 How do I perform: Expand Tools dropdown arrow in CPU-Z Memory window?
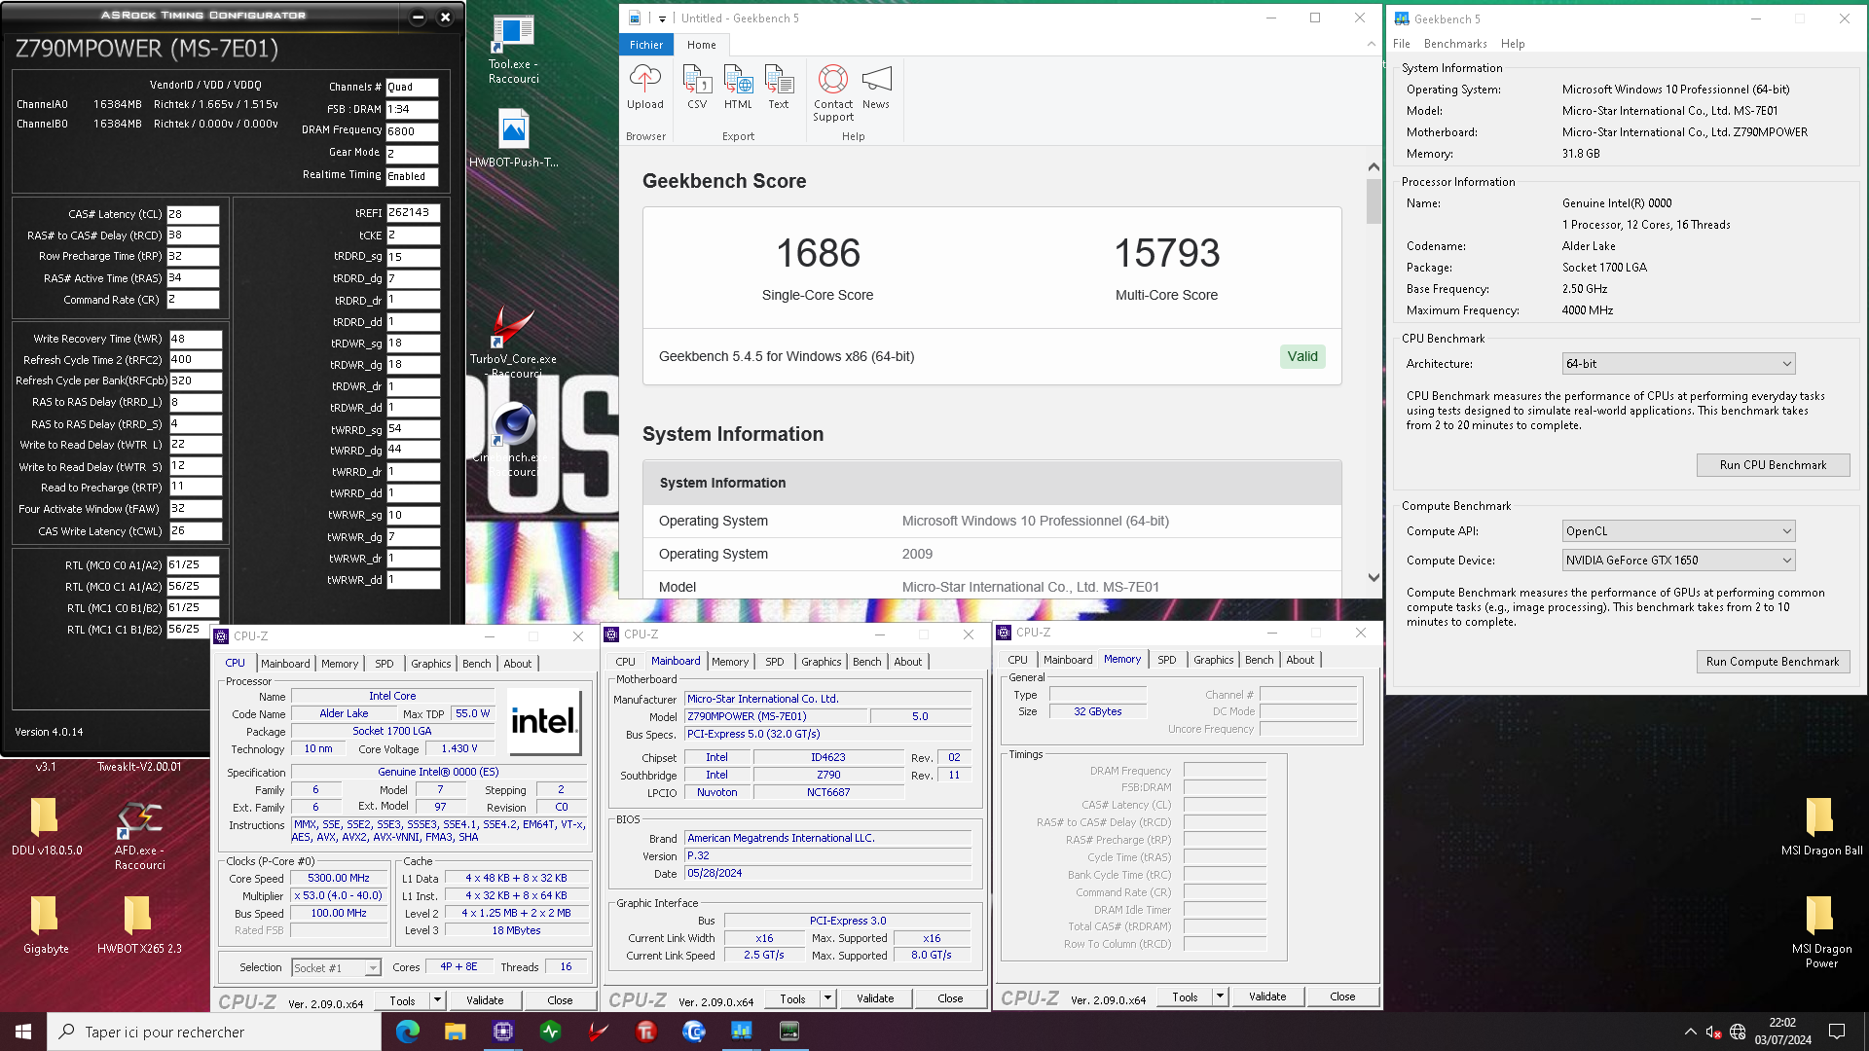coord(1220,997)
